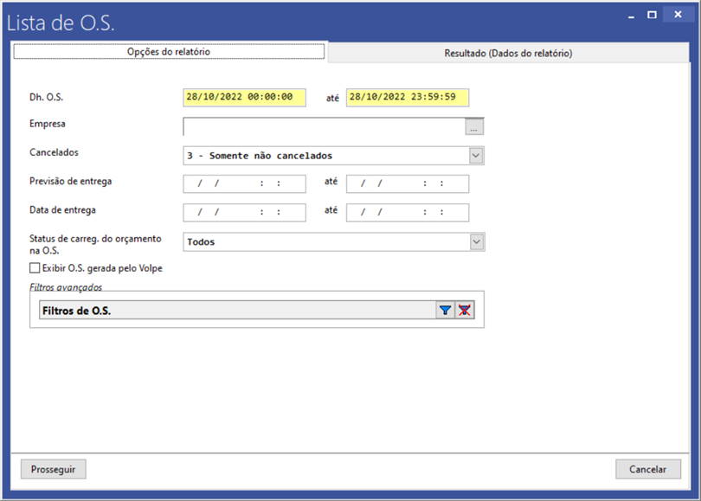The height and width of the screenshot is (501, 701).
Task: Focus the Empresa text field
Action: [x=323, y=128]
